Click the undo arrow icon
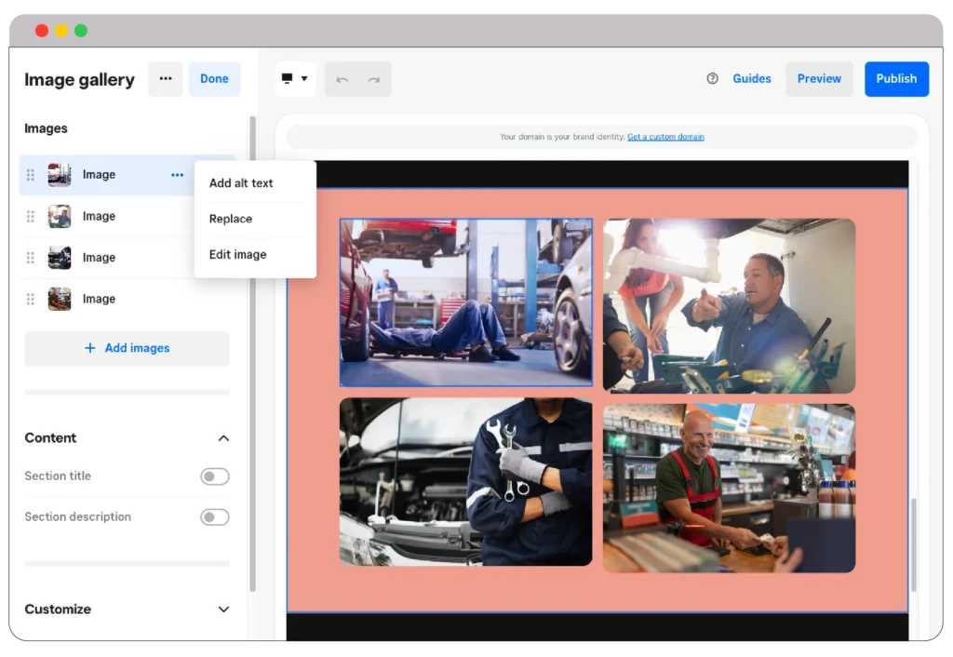 pyautogui.click(x=342, y=79)
